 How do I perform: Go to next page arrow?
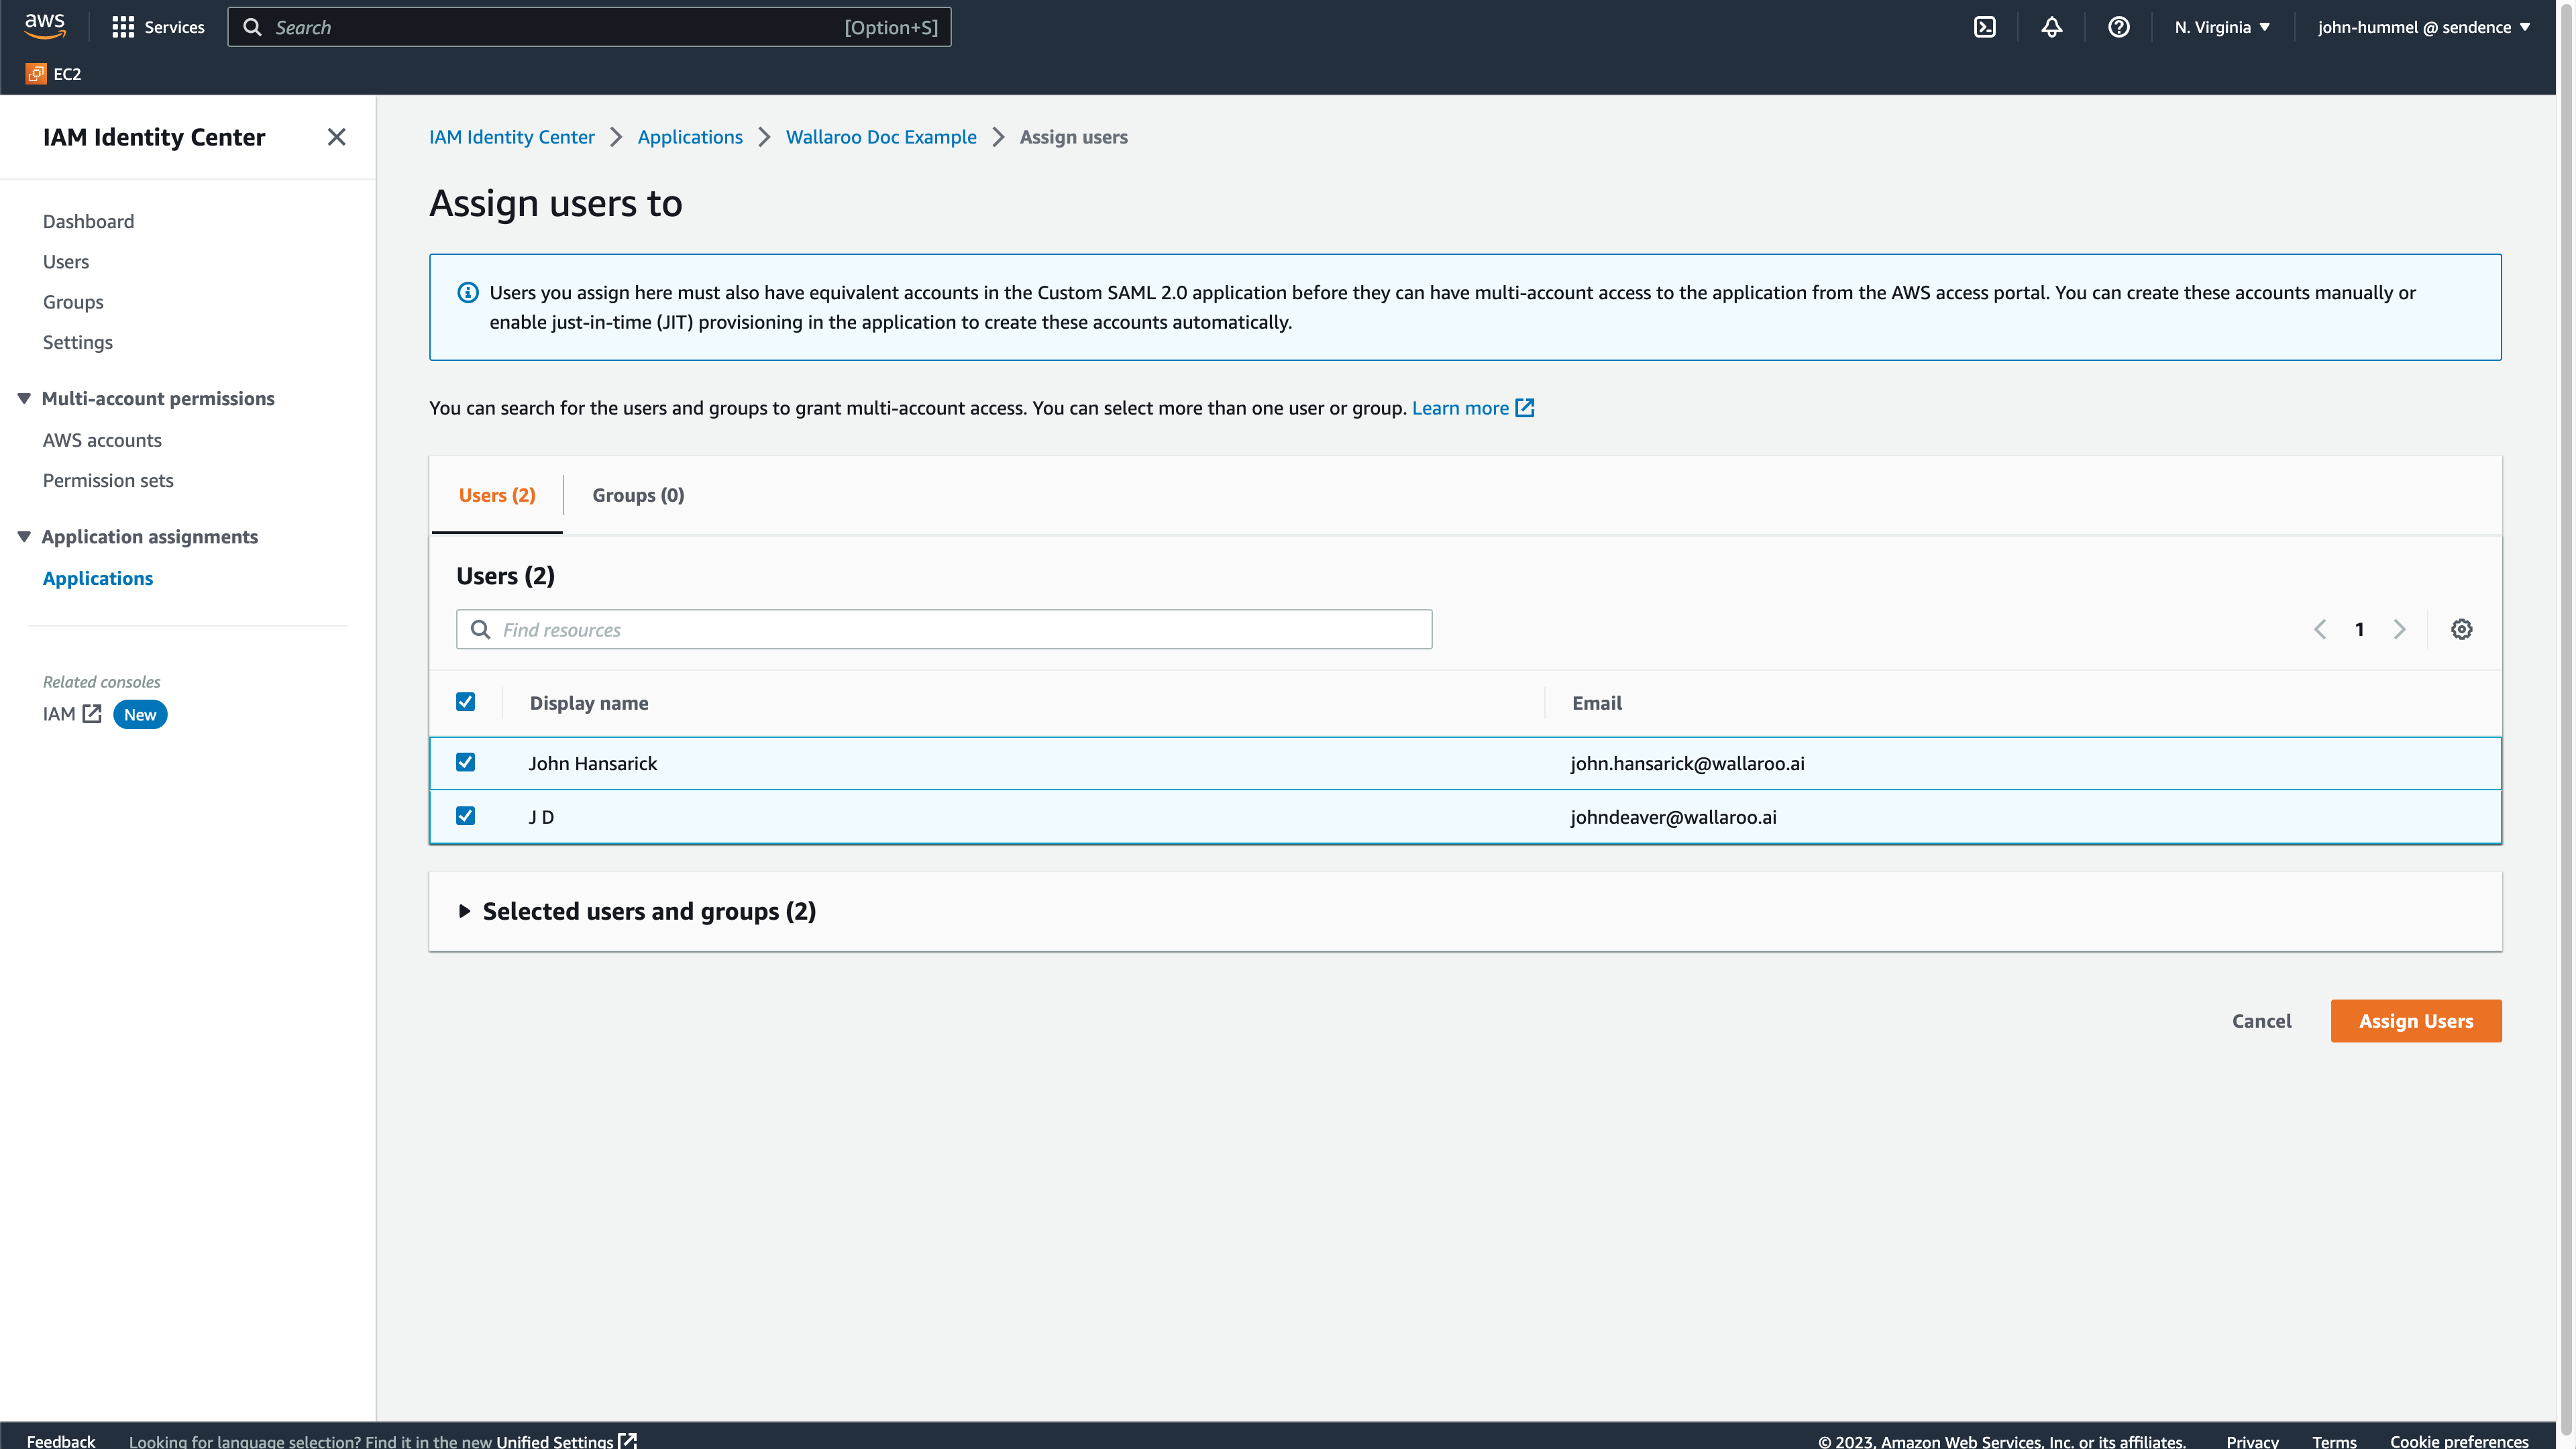coord(2399,629)
